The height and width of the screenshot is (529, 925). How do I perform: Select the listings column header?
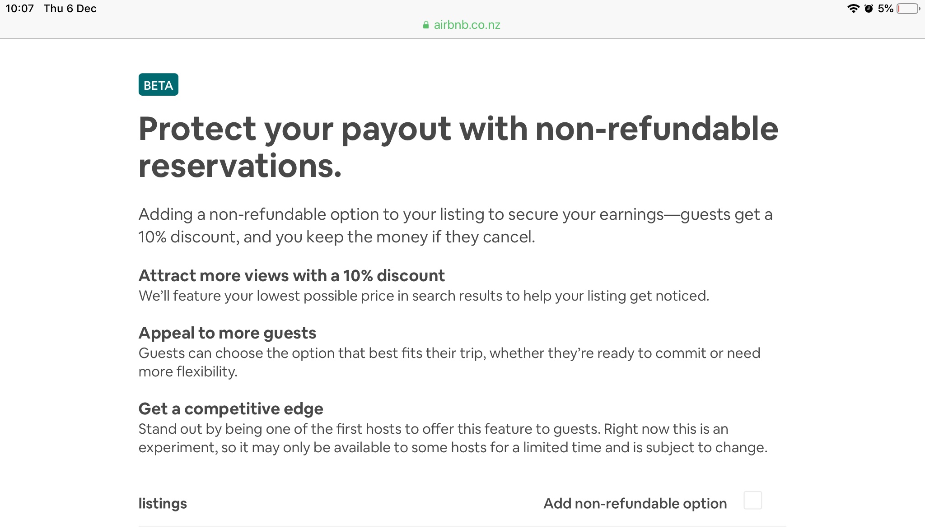tap(163, 503)
